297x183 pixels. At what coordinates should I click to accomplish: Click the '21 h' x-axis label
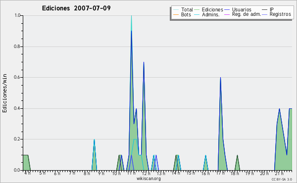(279, 173)
